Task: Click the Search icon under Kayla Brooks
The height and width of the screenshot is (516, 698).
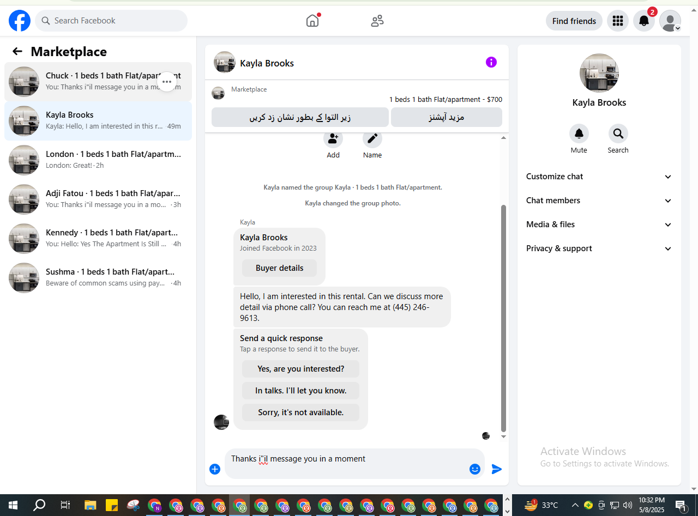Action: 618,133
